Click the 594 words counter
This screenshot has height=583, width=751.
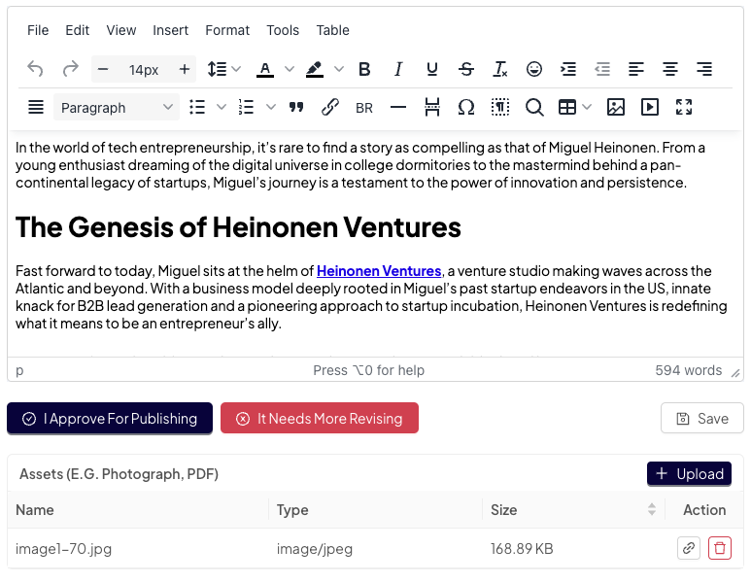pos(688,370)
